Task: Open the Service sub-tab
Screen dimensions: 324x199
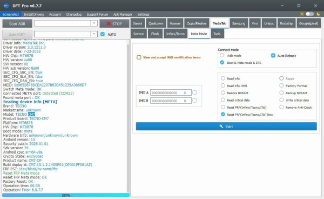Action: pyautogui.click(x=138, y=34)
